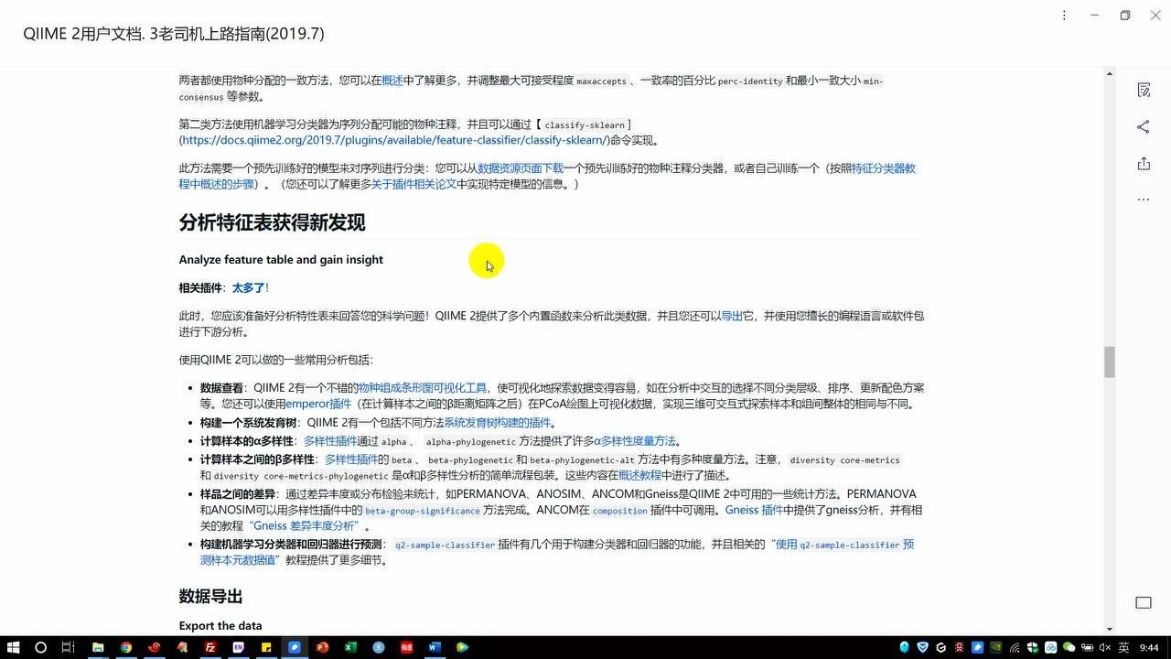
Task: Click the Wi-Fi network icon in system tray
Action: click(1015, 647)
